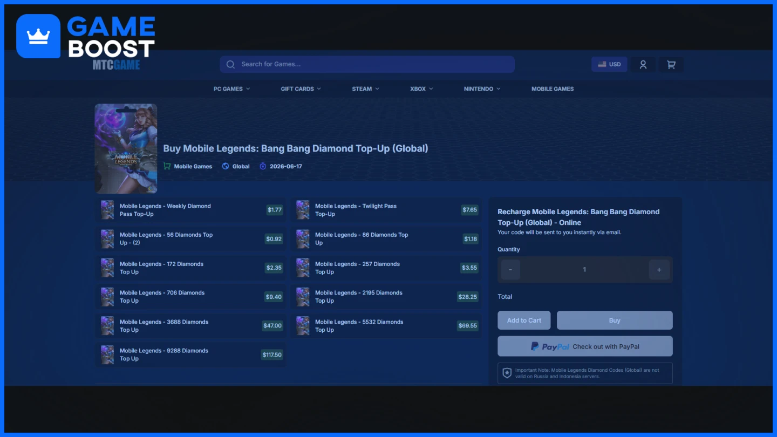The image size is (777, 437).
Task: Open the shopping cart icon
Action: click(x=671, y=64)
